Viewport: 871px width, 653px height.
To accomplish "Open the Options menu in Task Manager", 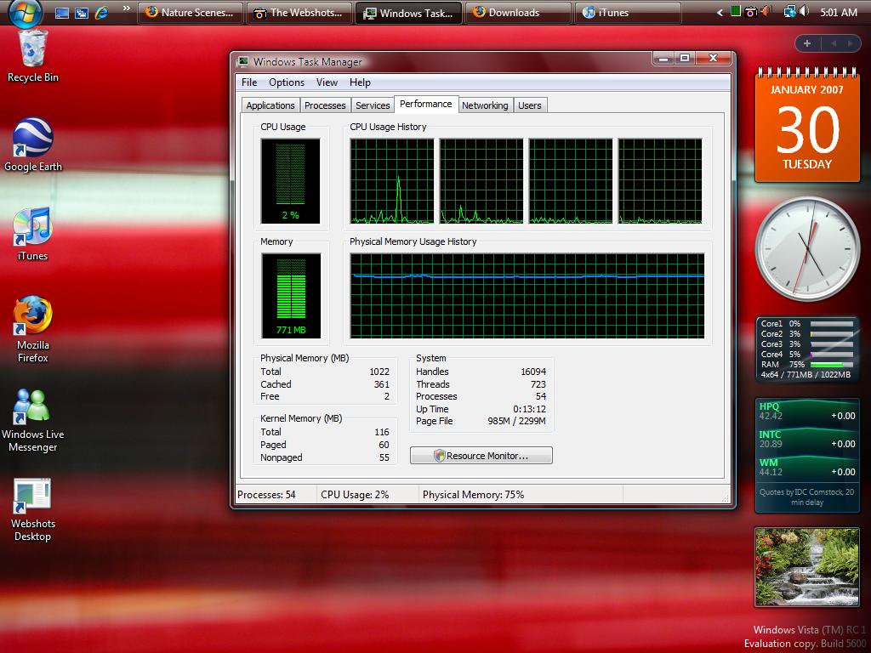I will coord(287,82).
